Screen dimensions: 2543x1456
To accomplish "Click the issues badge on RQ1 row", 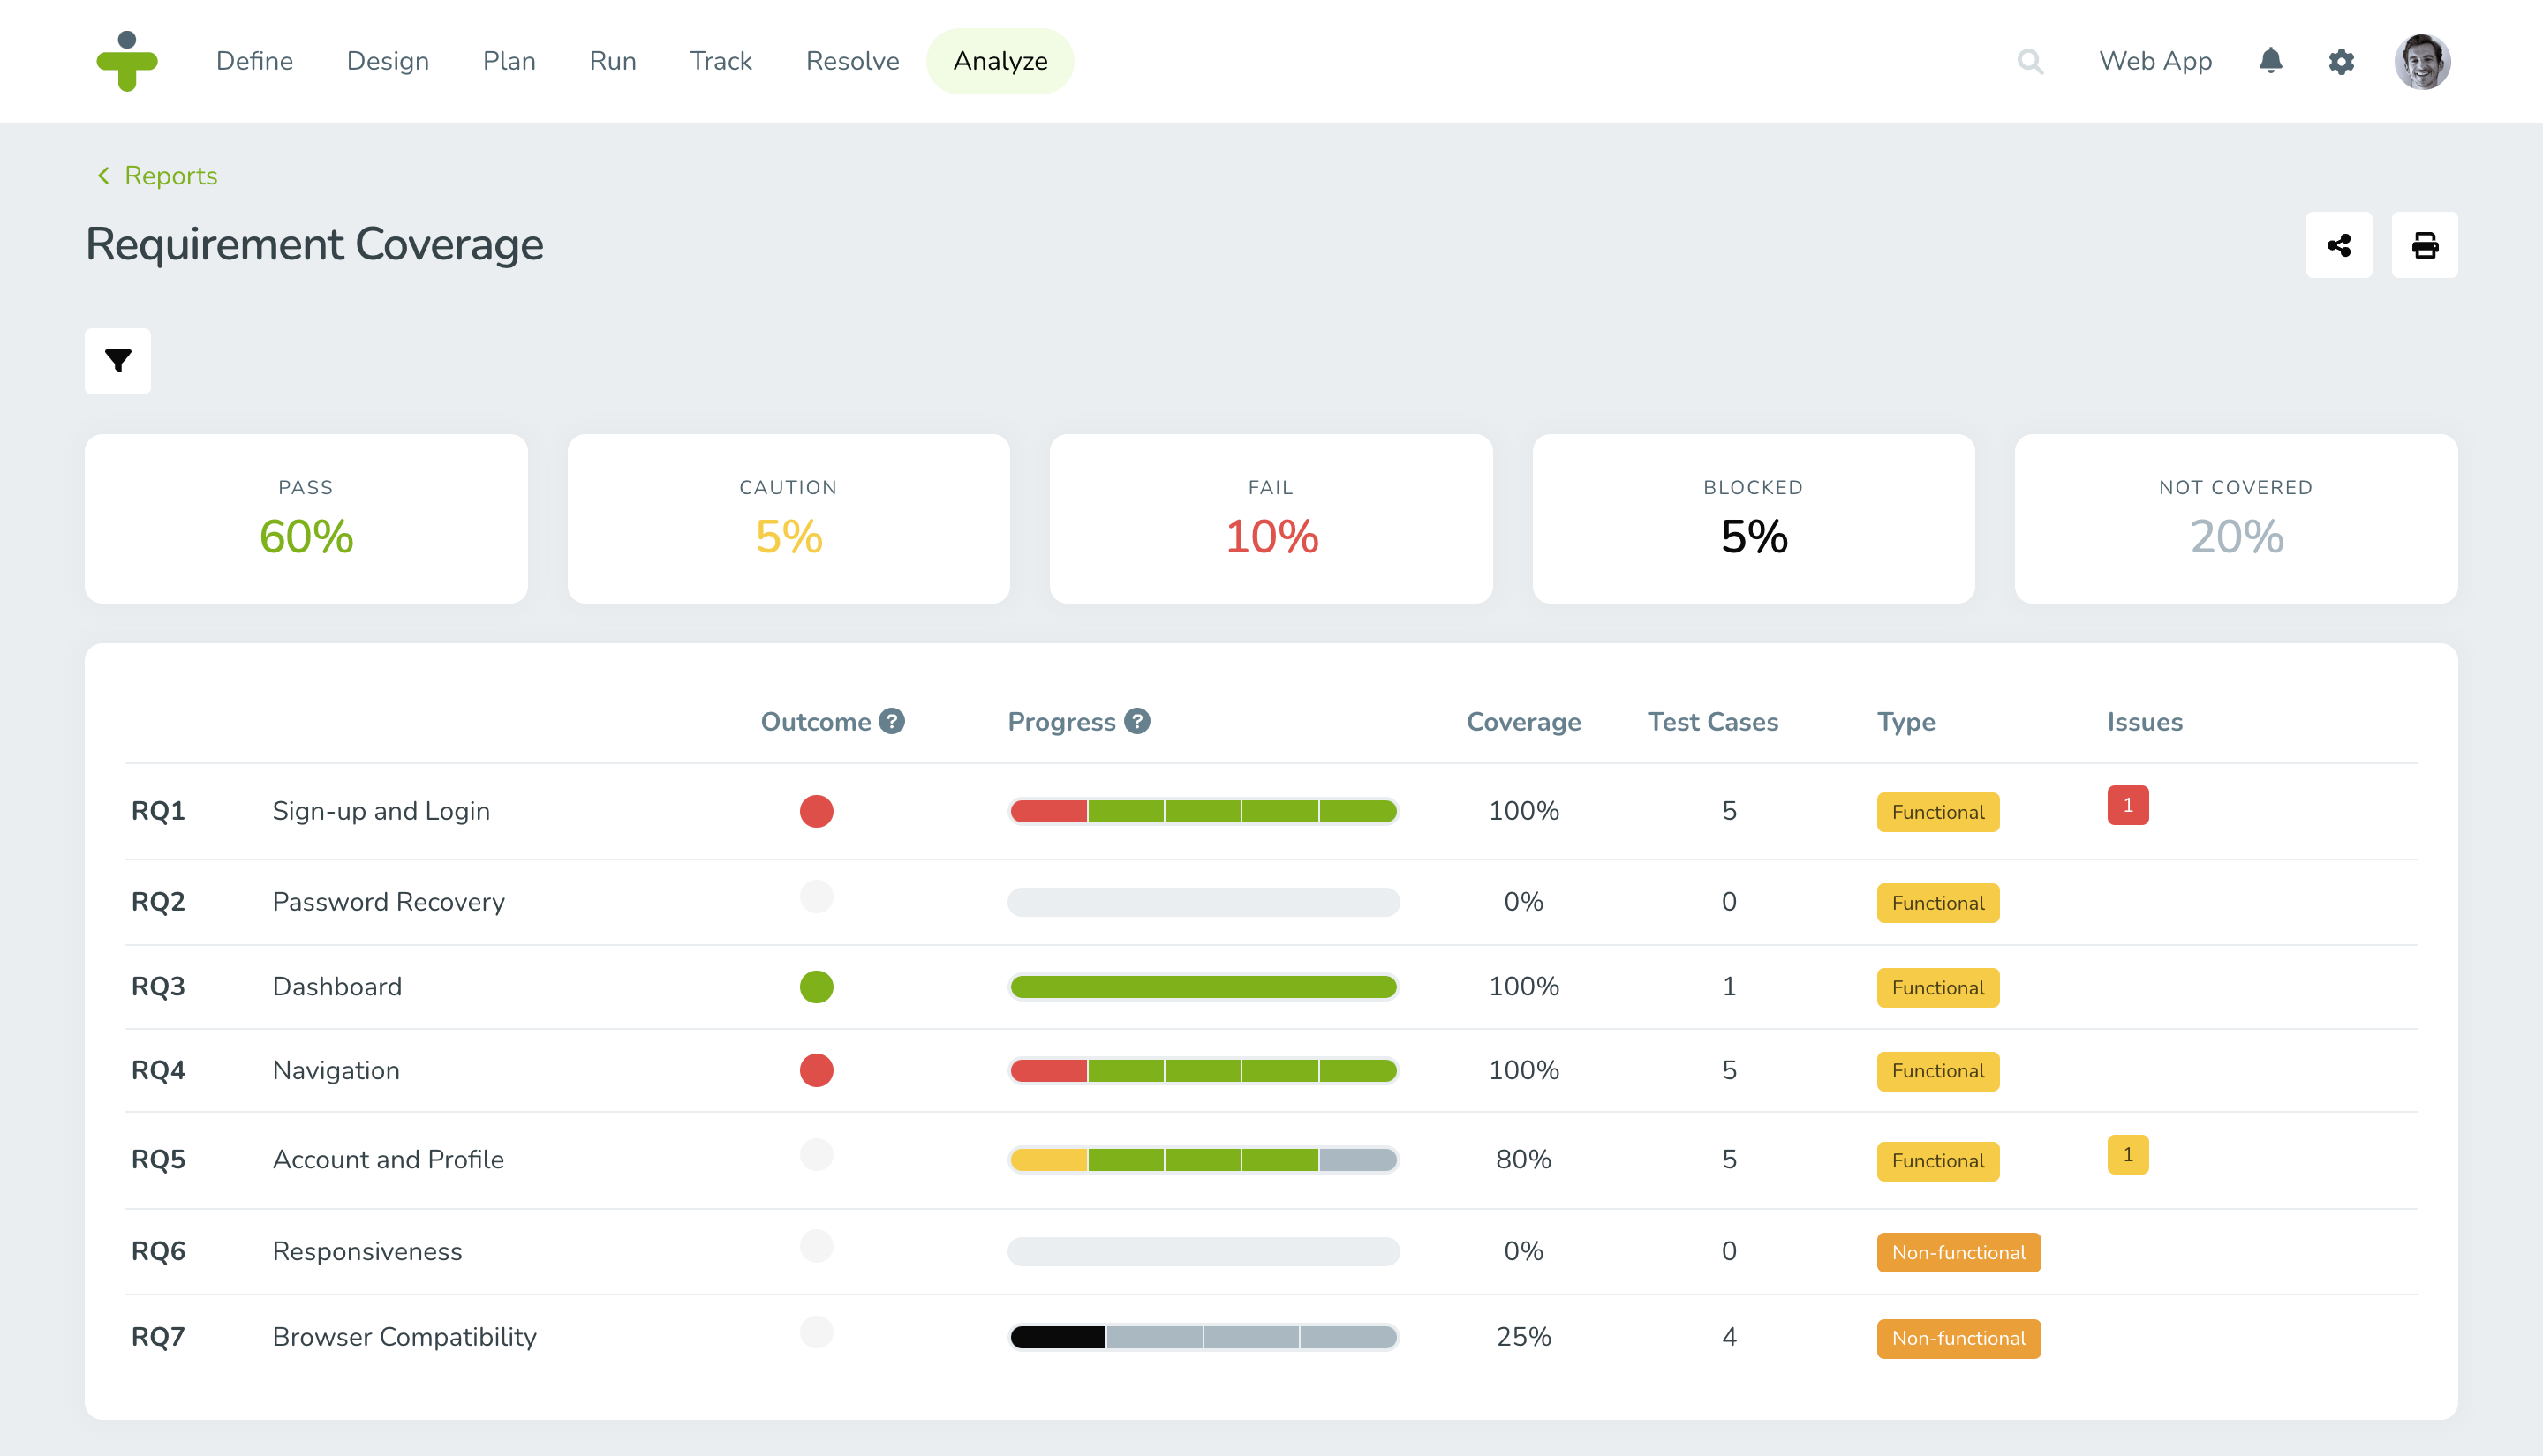I will [2127, 805].
